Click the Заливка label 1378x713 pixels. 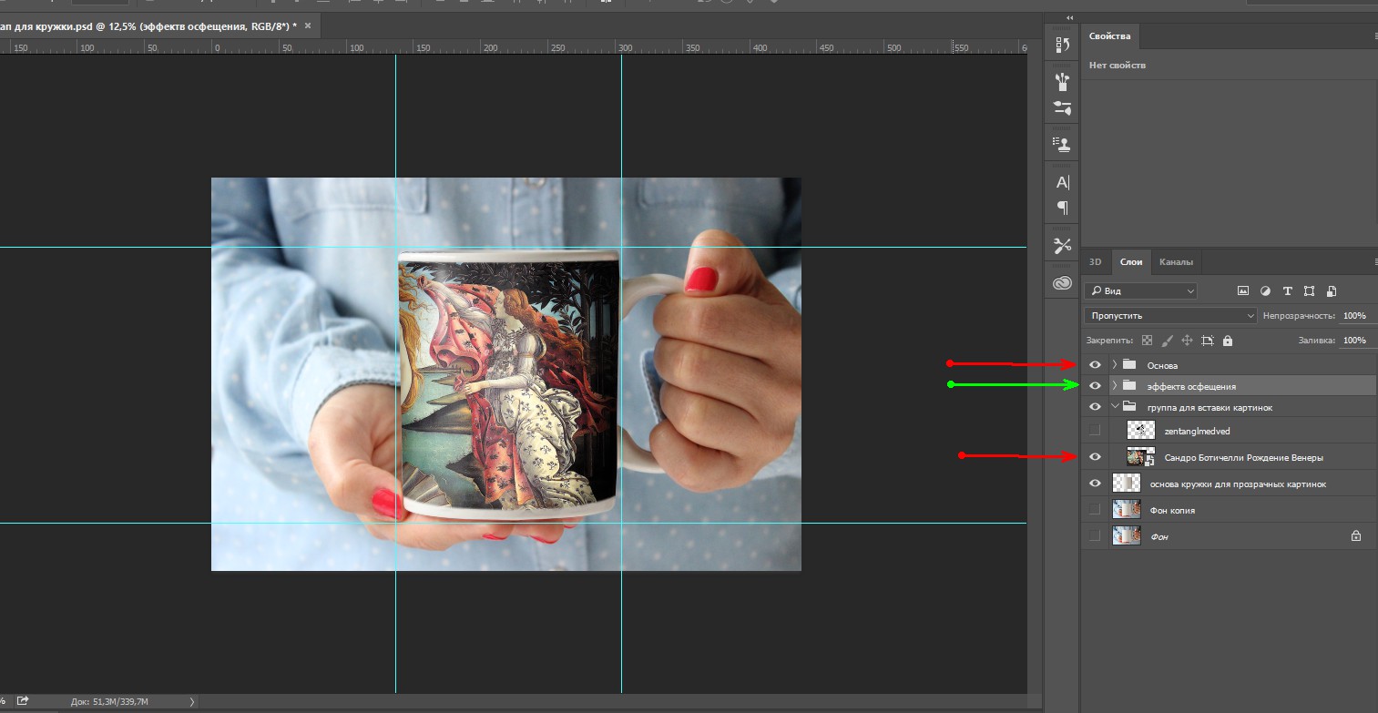pos(1317,341)
